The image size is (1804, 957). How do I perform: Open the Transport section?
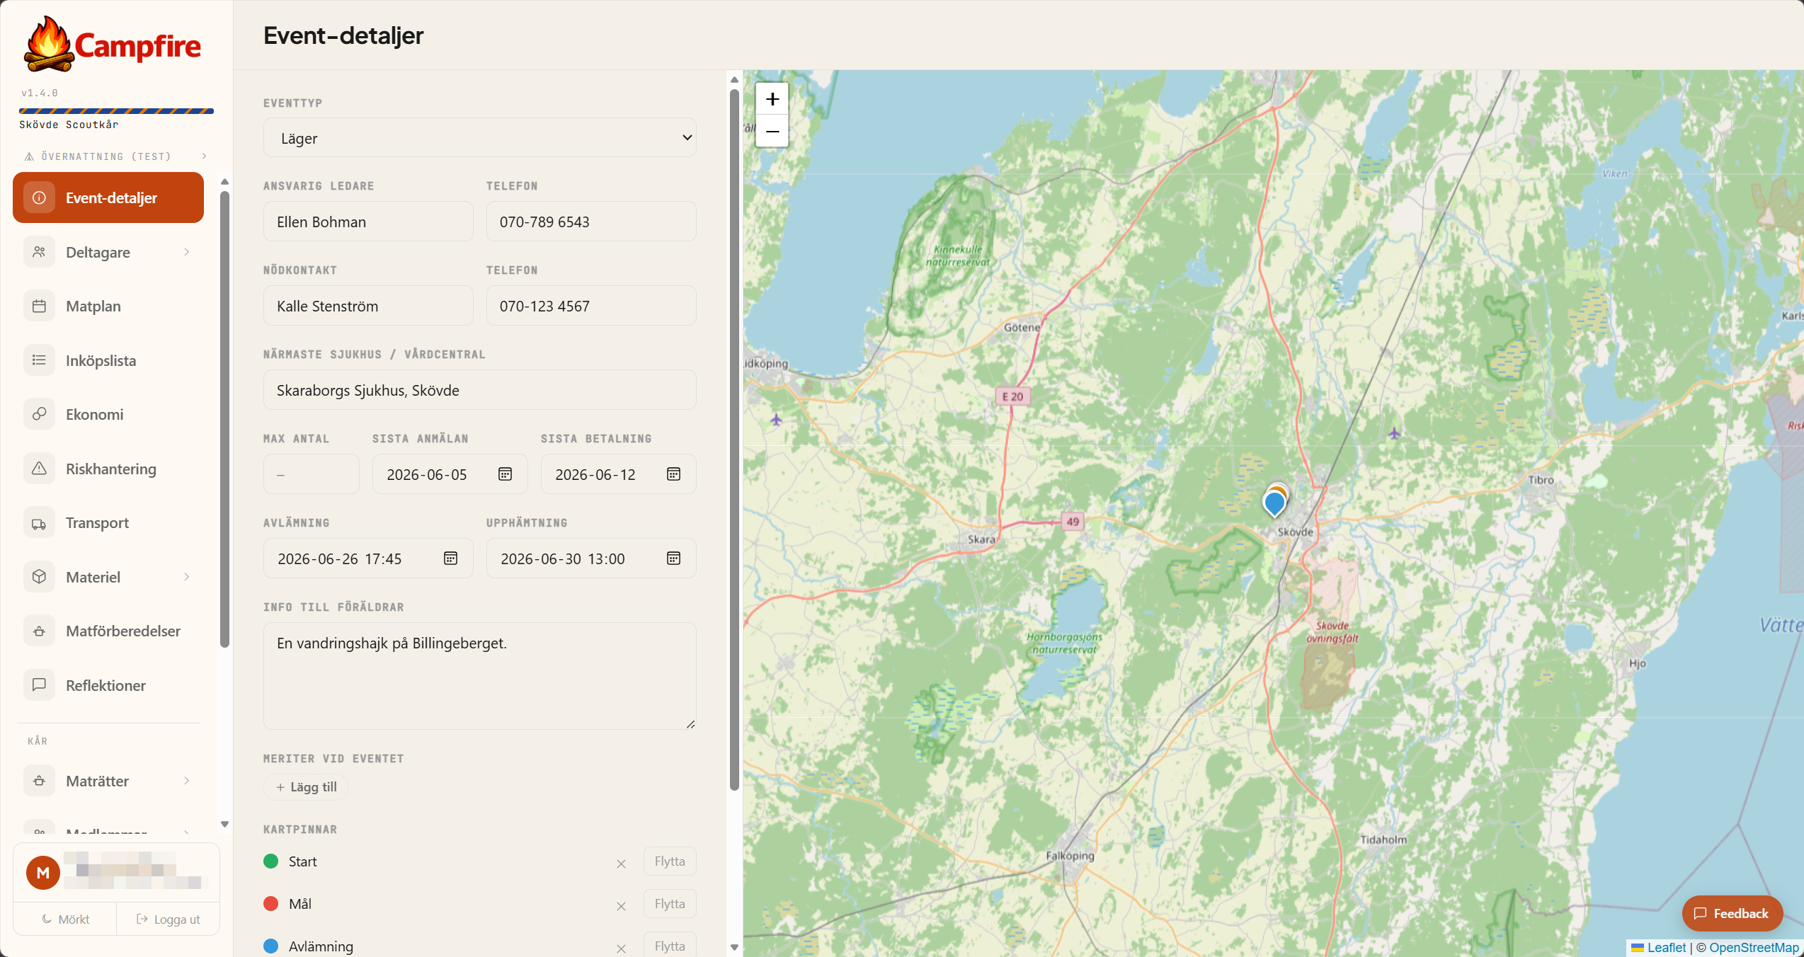[x=108, y=523]
